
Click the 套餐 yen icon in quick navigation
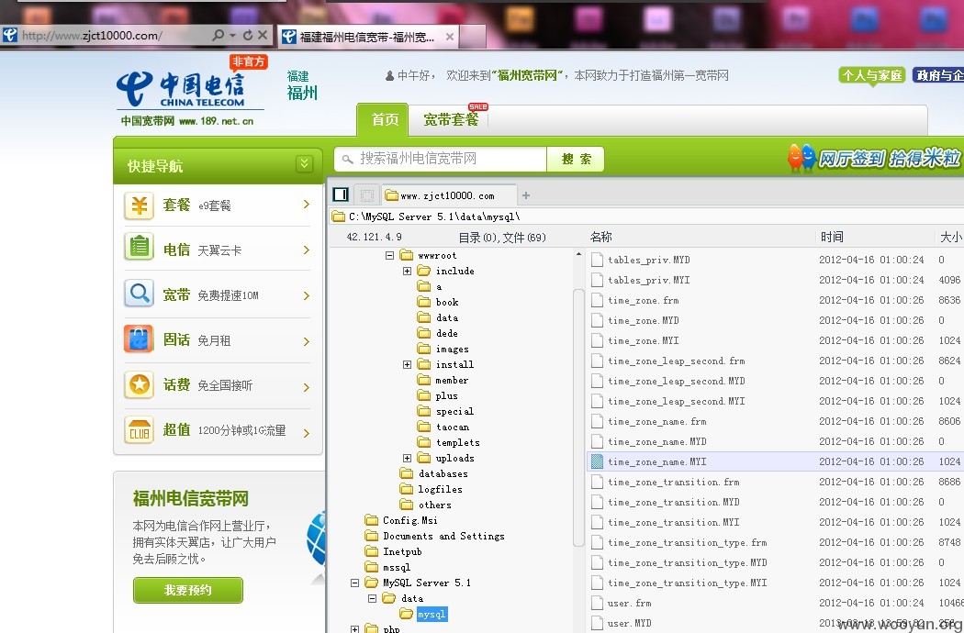139,205
